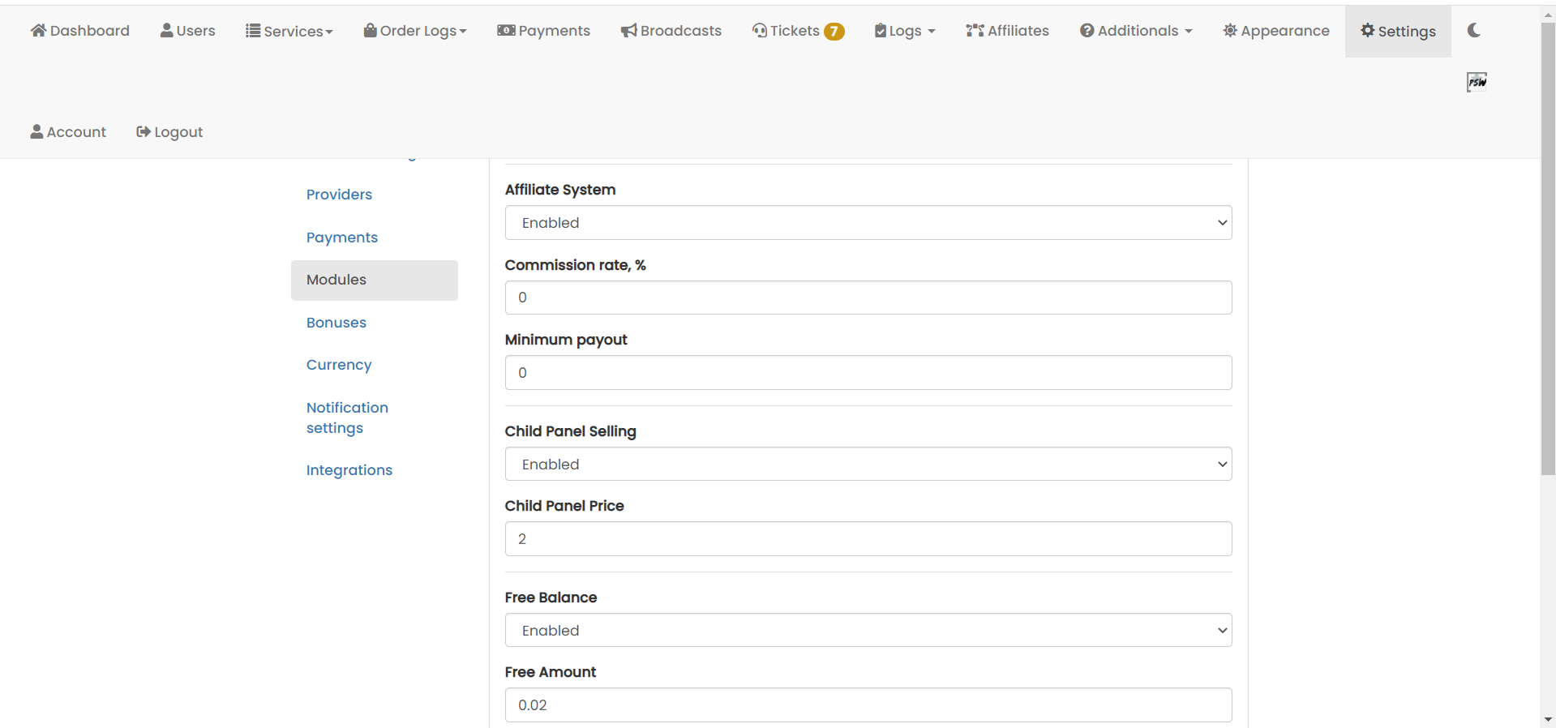Click the Appearance sun-gear icon
This screenshot has width=1556, height=728.
click(x=1230, y=30)
